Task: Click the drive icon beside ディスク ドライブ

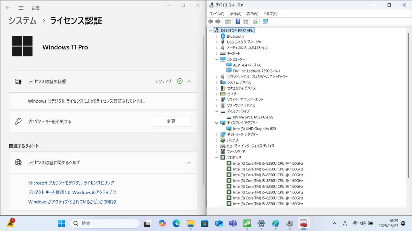Action: [x=223, y=112]
